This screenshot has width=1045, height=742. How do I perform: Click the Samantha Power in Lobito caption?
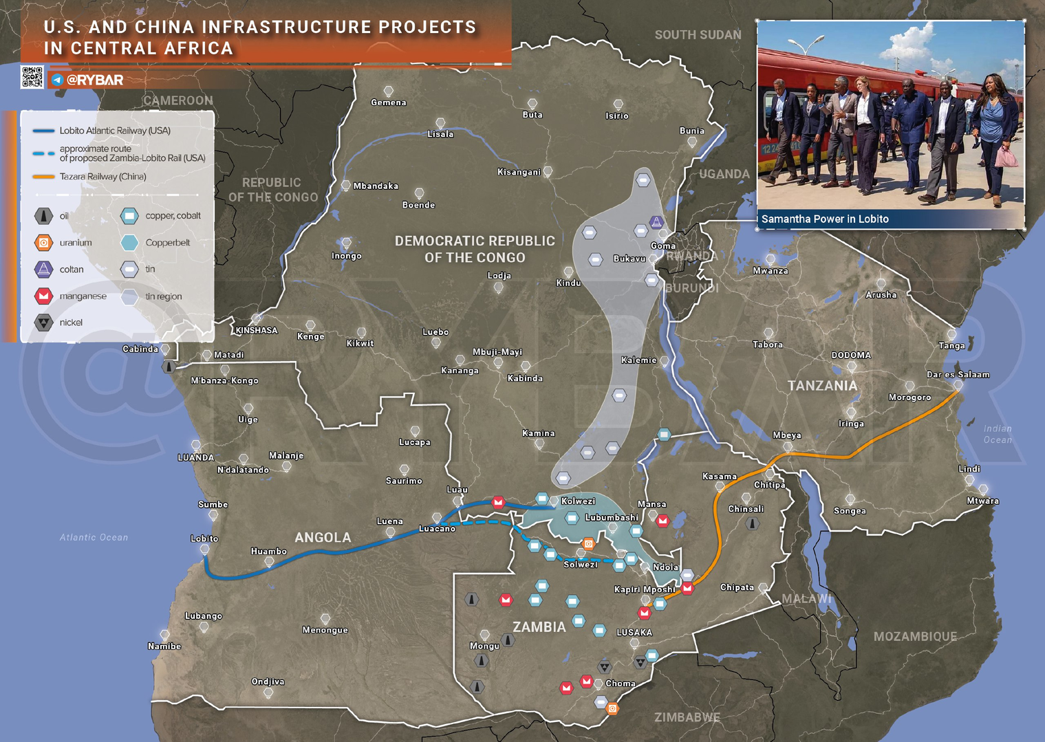(825, 219)
